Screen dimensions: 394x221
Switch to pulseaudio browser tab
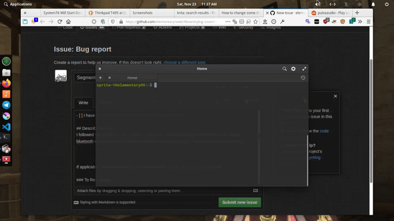pyautogui.click(x=331, y=13)
